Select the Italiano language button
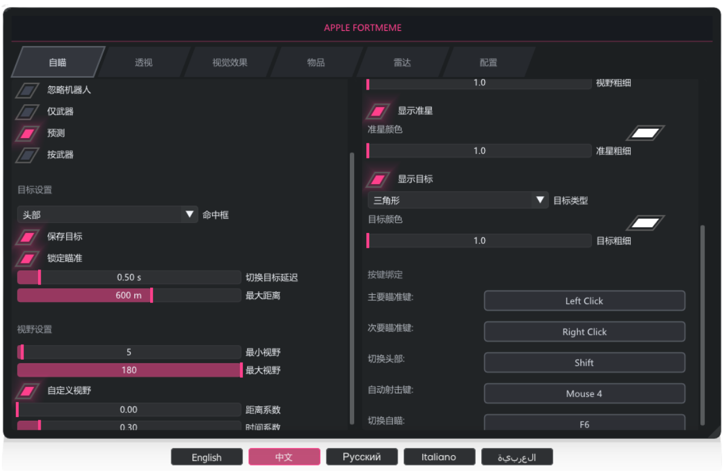Image resolution: width=727 pixels, height=471 pixels. (439, 457)
